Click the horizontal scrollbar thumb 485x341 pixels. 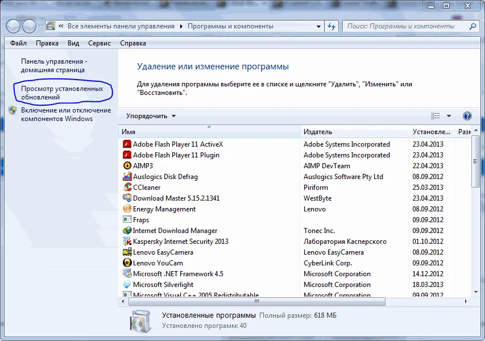coord(257,301)
